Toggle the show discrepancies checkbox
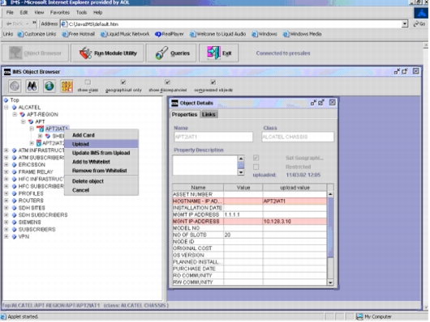Image resolution: width=430 pixels, height=322 pixels. click(167, 82)
